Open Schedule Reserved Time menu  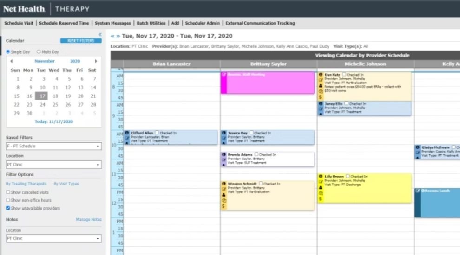point(64,23)
